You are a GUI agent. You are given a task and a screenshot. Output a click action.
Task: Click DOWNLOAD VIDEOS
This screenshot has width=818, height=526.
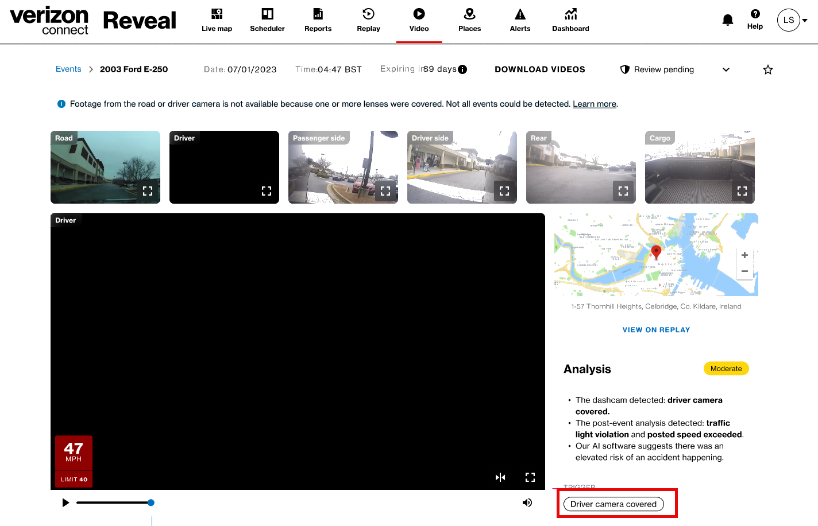coord(540,69)
